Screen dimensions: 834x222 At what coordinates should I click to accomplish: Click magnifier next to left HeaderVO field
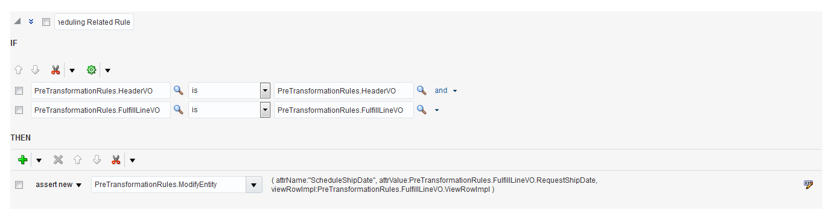[178, 90]
